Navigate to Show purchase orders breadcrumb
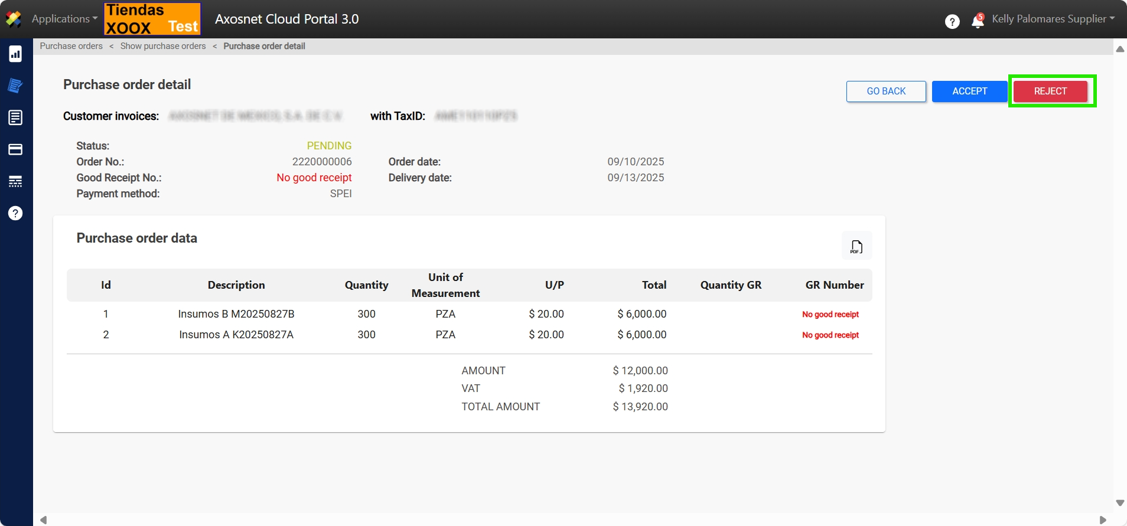1127x526 pixels. (163, 46)
